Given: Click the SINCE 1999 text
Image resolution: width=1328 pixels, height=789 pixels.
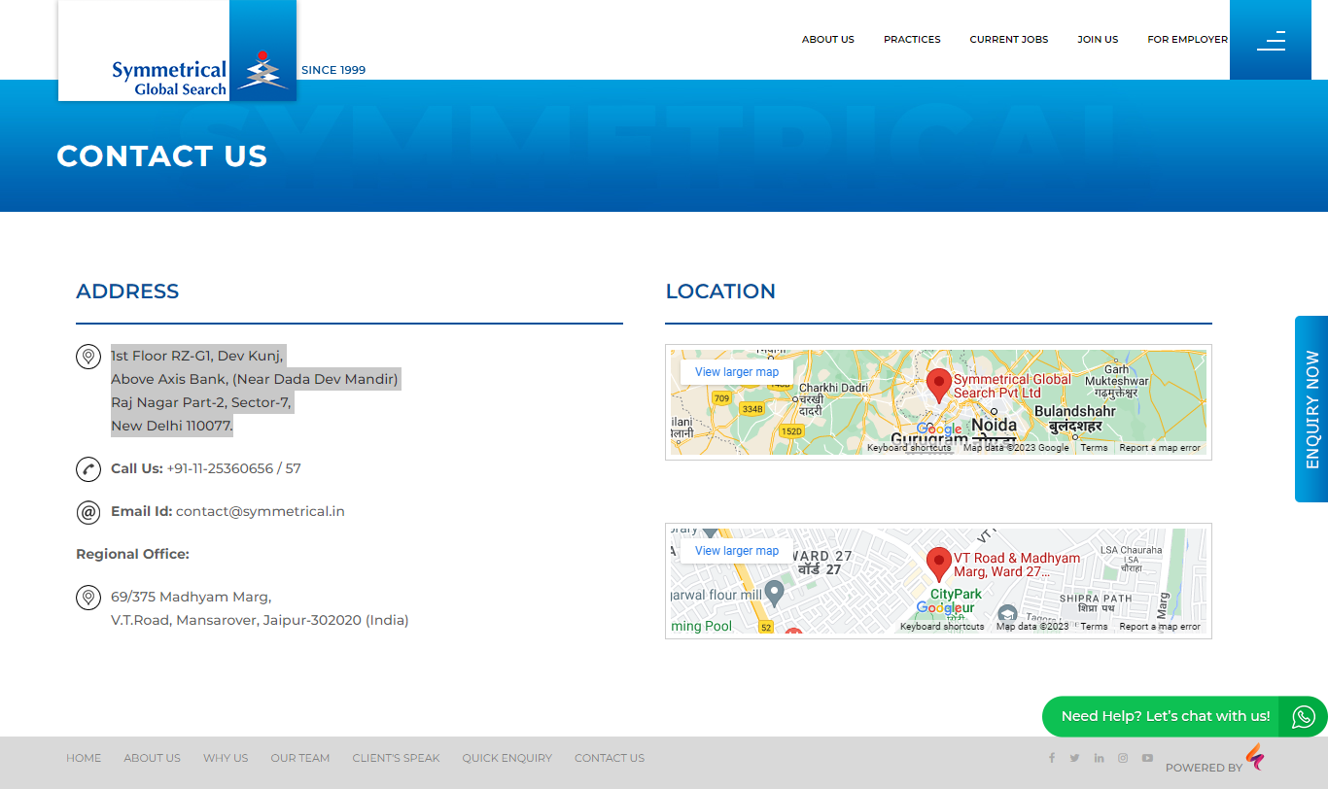Looking at the screenshot, I should pyautogui.click(x=333, y=70).
